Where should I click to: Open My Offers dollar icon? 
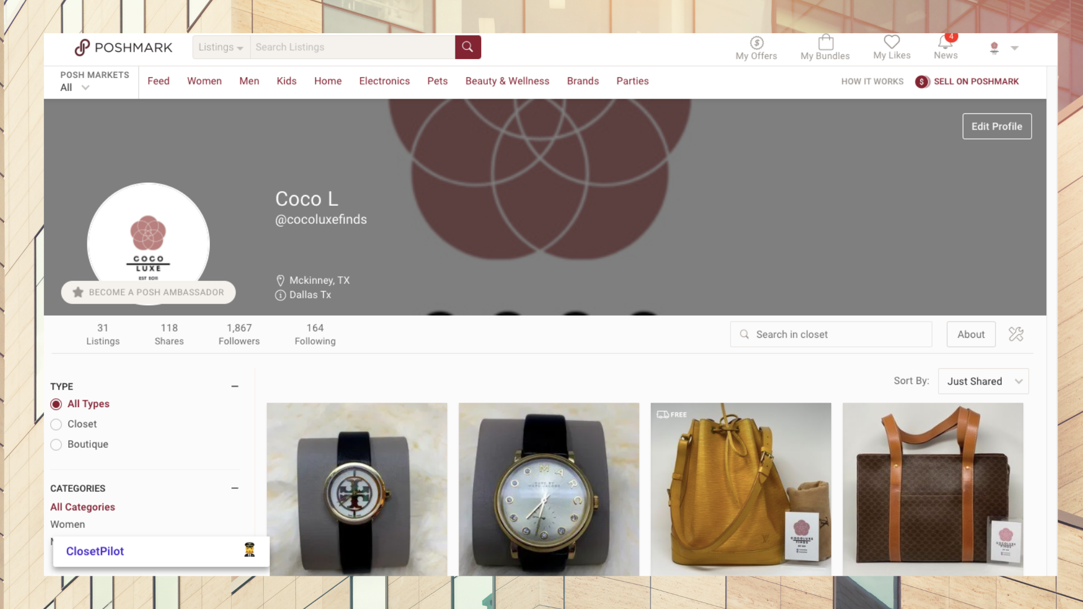pyautogui.click(x=756, y=43)
